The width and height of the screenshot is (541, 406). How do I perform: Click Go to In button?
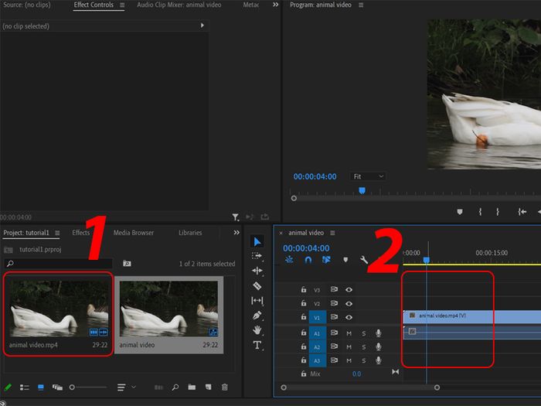[522, 212]
